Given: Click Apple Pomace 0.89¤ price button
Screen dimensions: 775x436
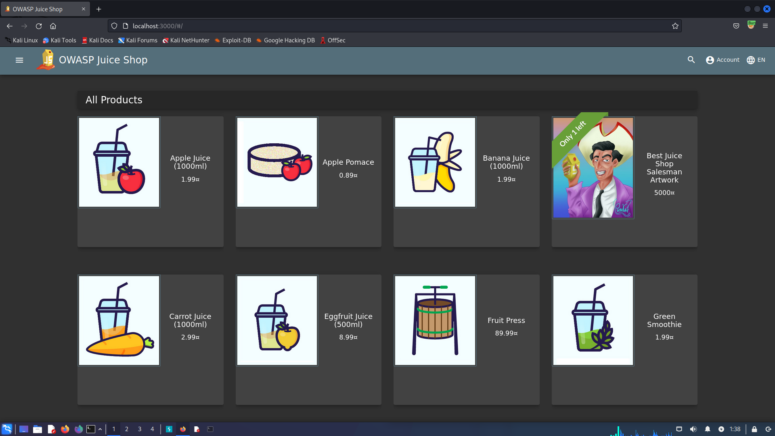Looking at the screenshot, I should (x=348, y=175).
